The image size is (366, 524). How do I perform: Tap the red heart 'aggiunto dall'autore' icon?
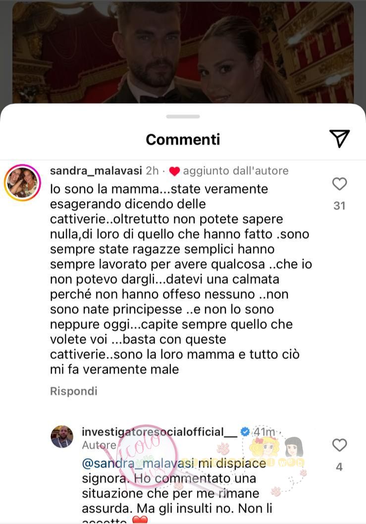tap(174, 171)
